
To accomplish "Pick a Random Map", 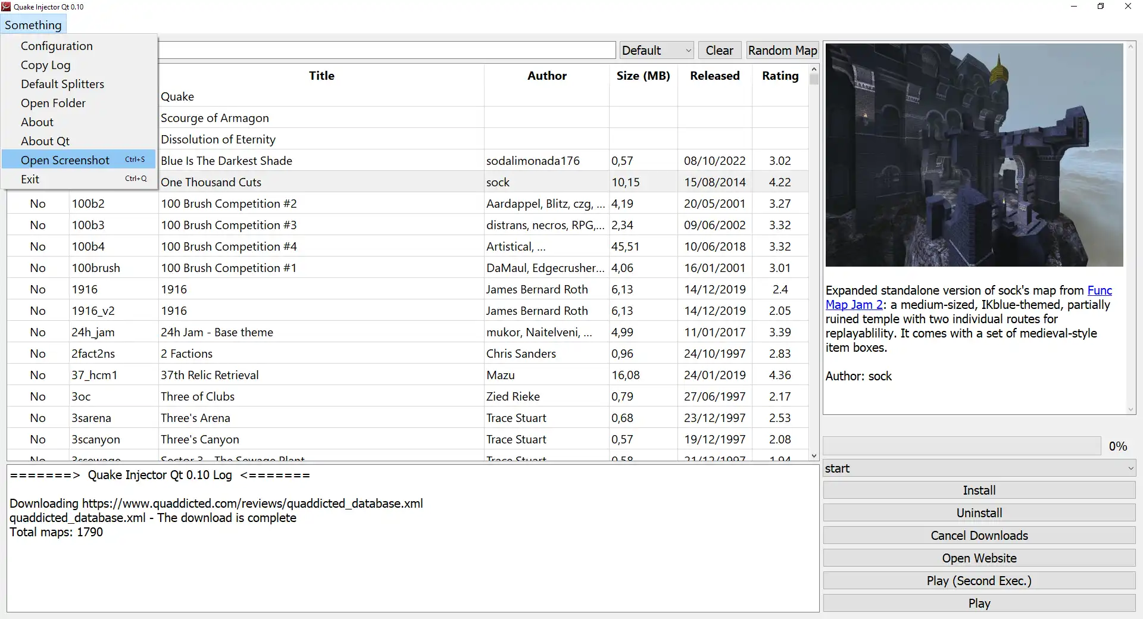I will tap(782, 50).
